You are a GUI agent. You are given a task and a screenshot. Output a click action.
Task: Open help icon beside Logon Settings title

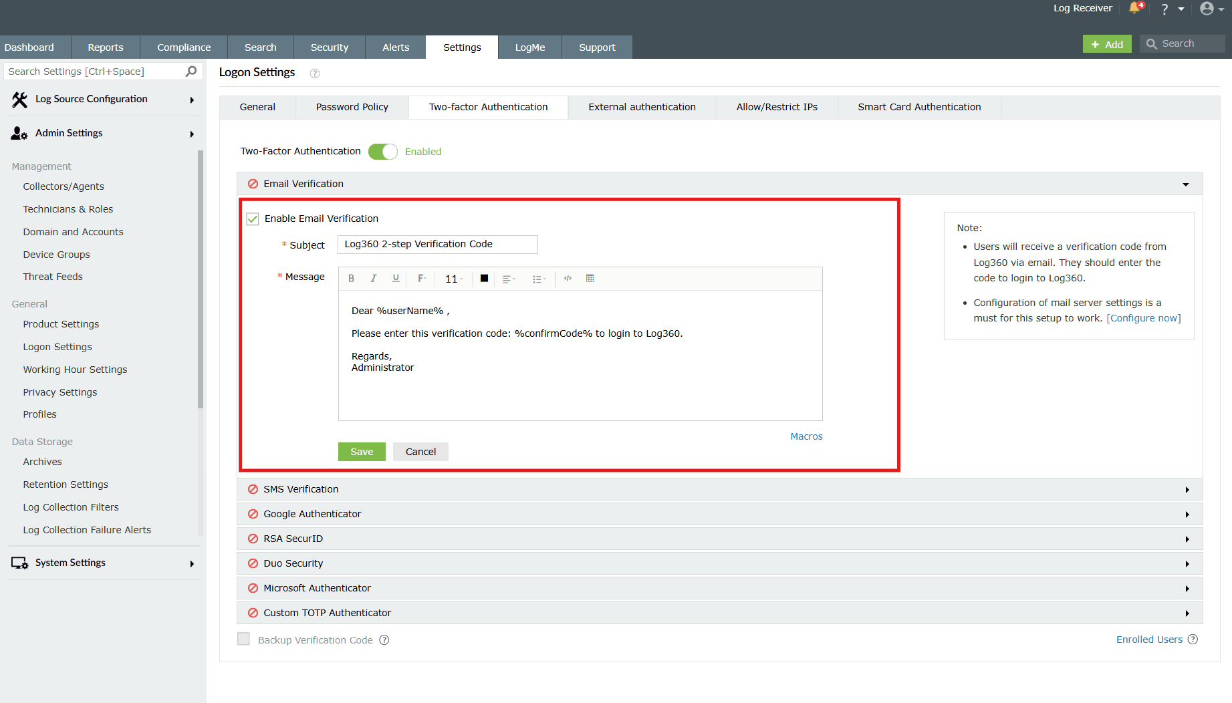pyautogui.click(x=315, y=74)
